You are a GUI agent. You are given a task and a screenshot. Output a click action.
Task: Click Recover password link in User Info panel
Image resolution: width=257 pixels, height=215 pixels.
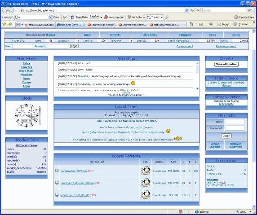coord(235,145)
